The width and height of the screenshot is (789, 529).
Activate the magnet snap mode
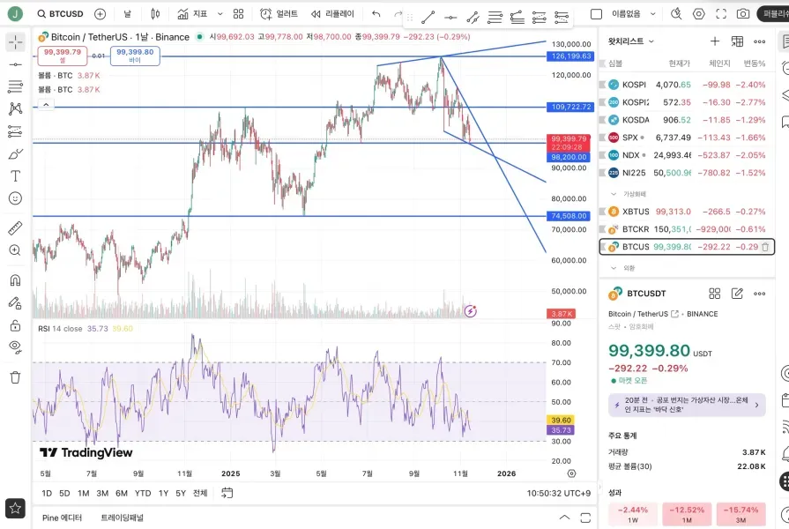16,279
